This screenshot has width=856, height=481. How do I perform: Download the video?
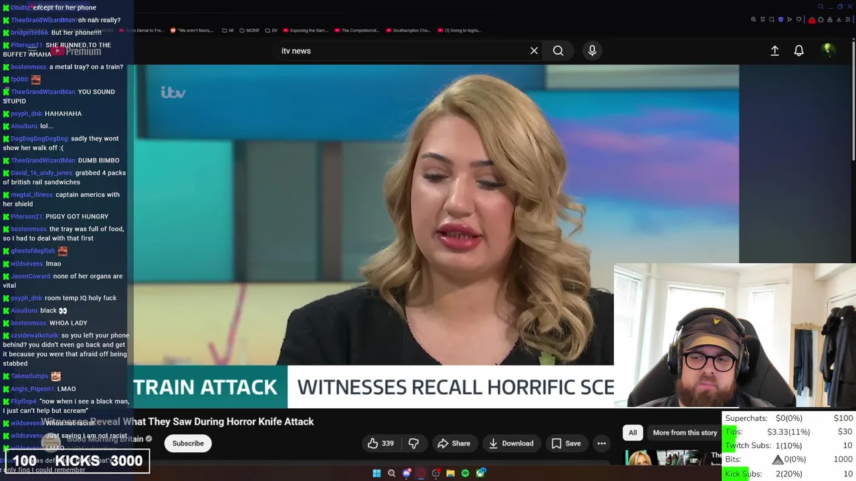(511, 443)
